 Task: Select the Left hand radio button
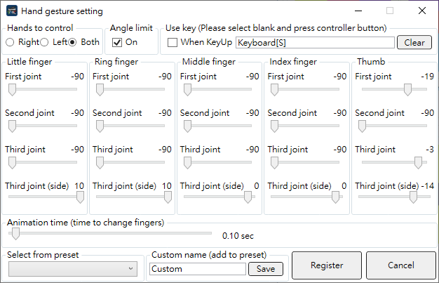click(44, 42)
